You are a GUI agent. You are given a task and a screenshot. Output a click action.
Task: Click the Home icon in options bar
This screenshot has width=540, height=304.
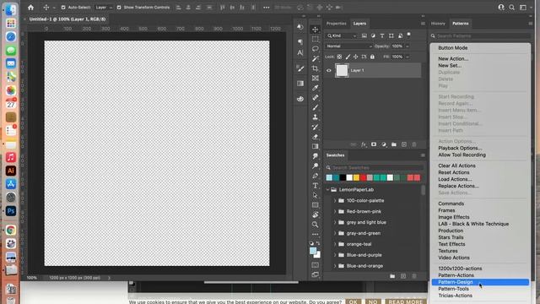click(x=30, y=8)
